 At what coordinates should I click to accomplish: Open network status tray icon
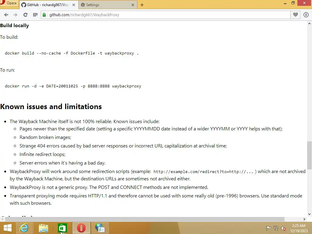(276, 228)
